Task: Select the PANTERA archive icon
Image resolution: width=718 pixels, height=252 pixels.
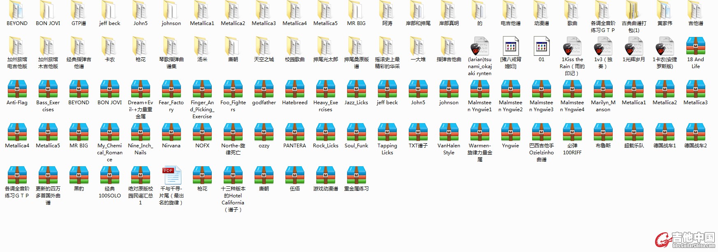Action: click(x=295, y=132)
